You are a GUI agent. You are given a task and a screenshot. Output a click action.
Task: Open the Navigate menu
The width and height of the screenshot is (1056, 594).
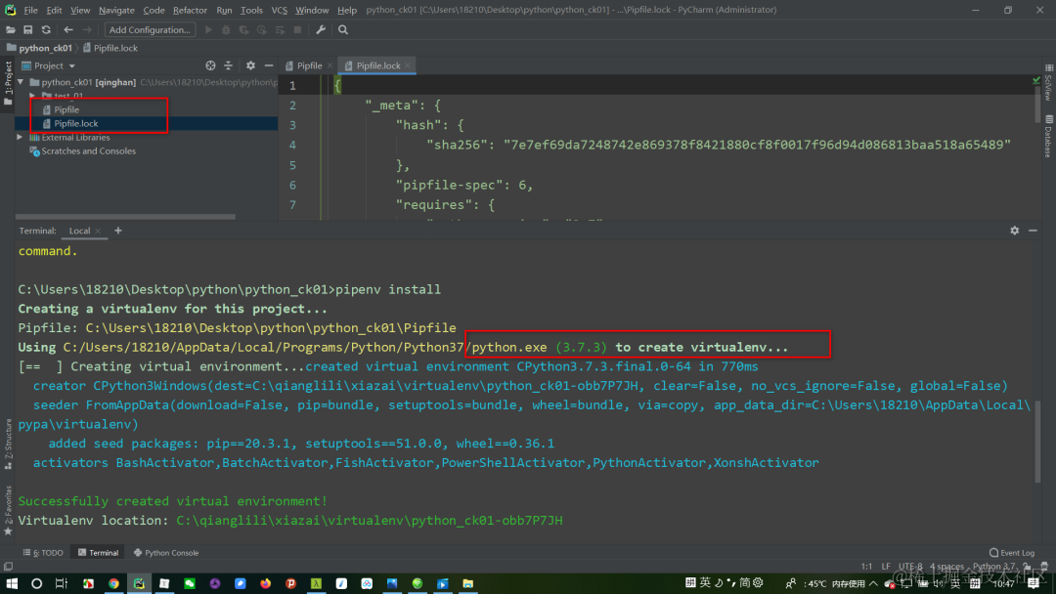116,10
